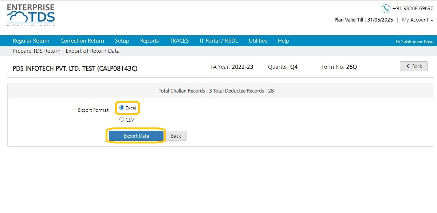Select the CSV export format
The image size is (437, 213).
coord(122,119)
